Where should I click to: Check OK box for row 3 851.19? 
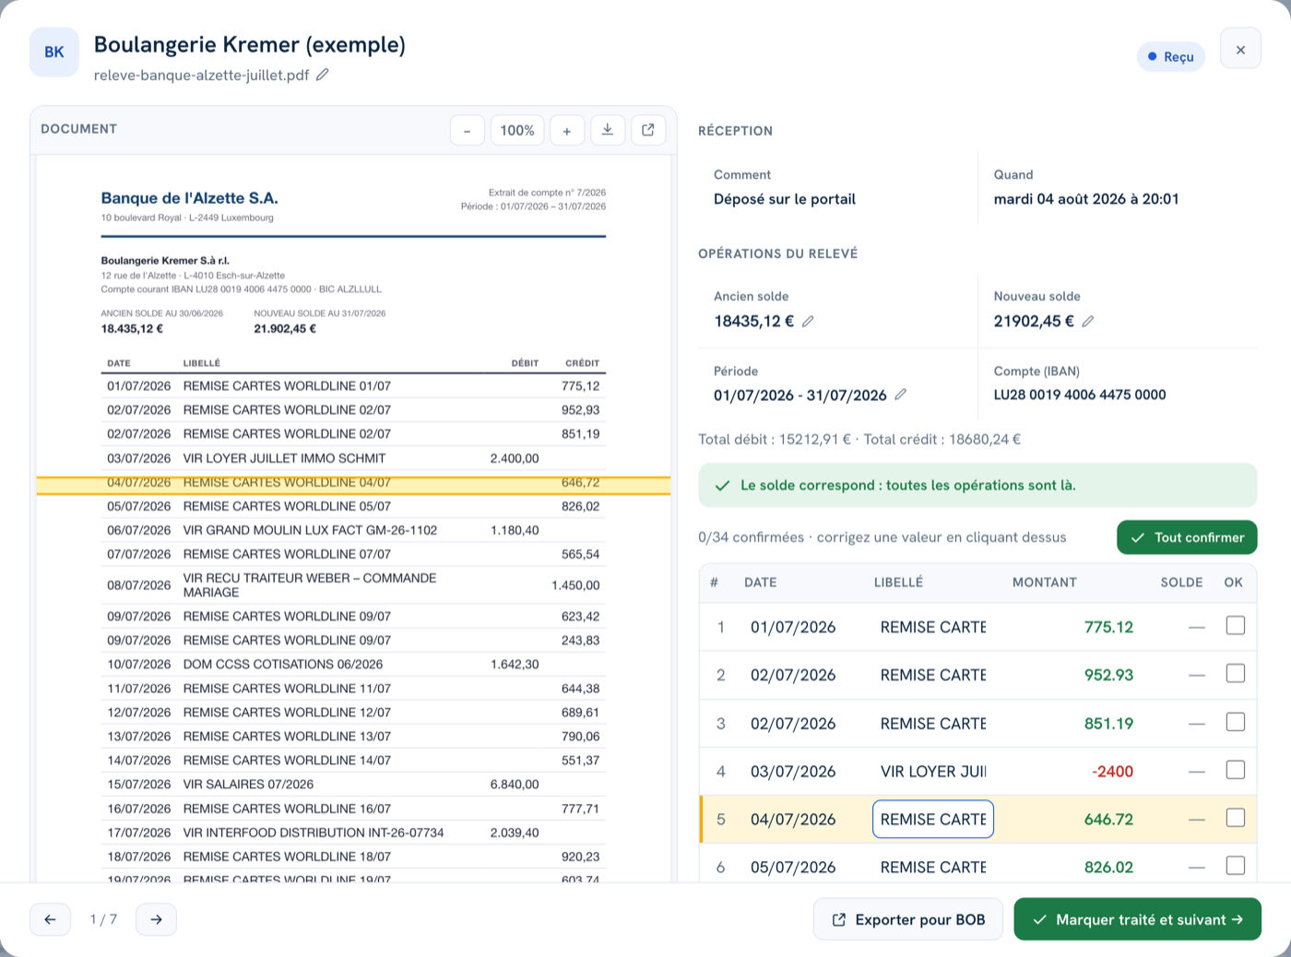1236,722
